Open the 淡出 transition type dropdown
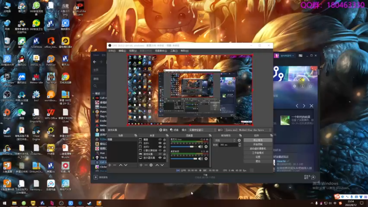The image size is (368, 207). (225, 140)
